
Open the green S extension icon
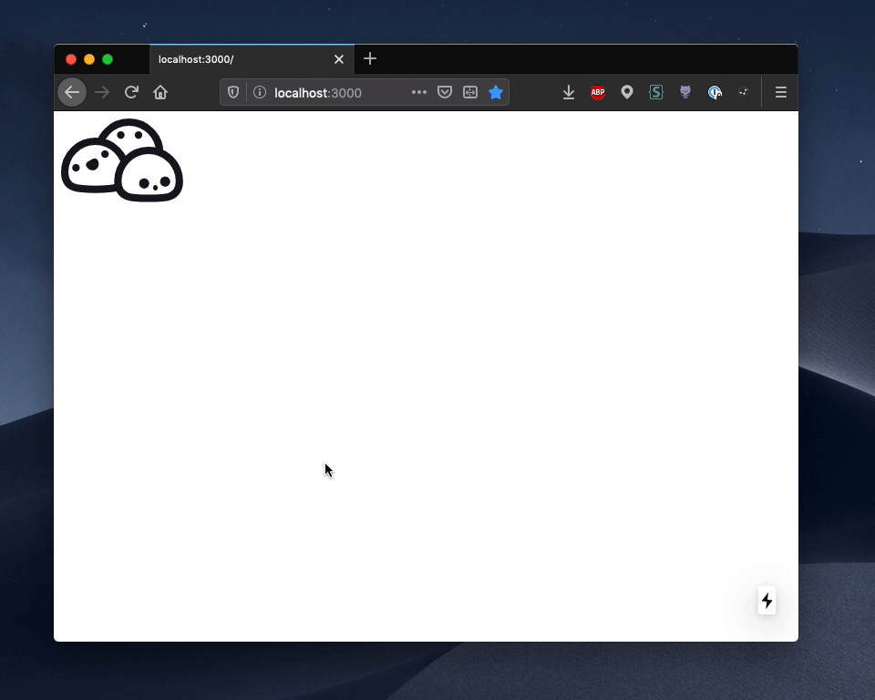[656, 92]
